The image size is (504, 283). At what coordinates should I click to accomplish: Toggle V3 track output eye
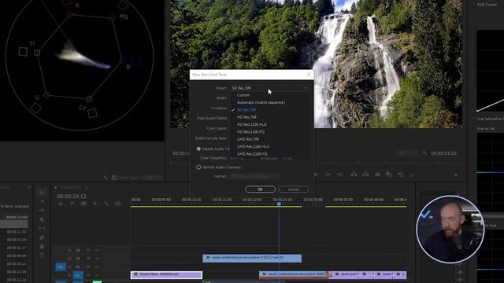pyautogui.click(x=97, y=259)
